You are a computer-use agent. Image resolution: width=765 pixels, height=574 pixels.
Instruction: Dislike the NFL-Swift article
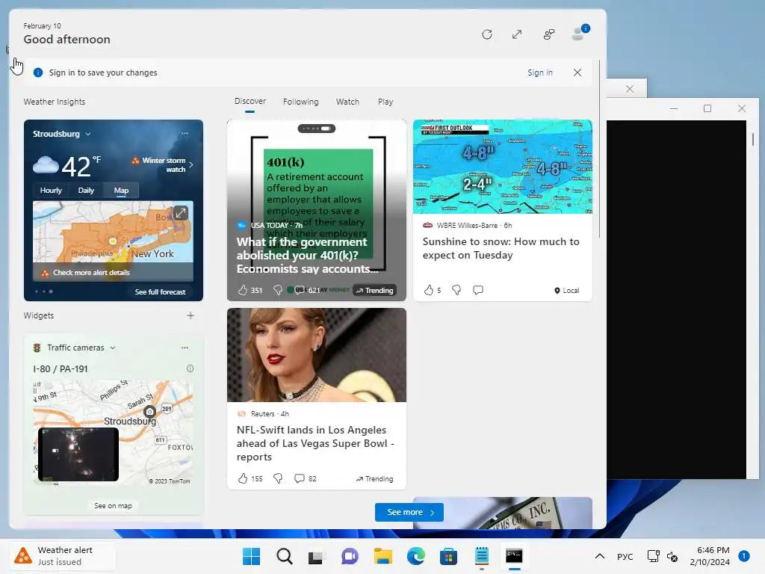[278, 478]
